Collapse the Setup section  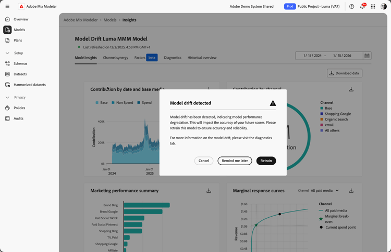click(x=7, y=53)
